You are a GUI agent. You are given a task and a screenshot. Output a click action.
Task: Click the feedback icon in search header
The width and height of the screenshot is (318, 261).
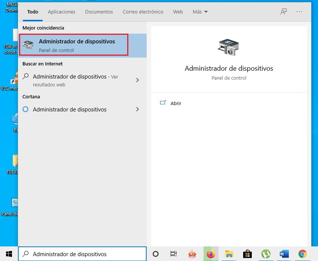pos(284,12)
